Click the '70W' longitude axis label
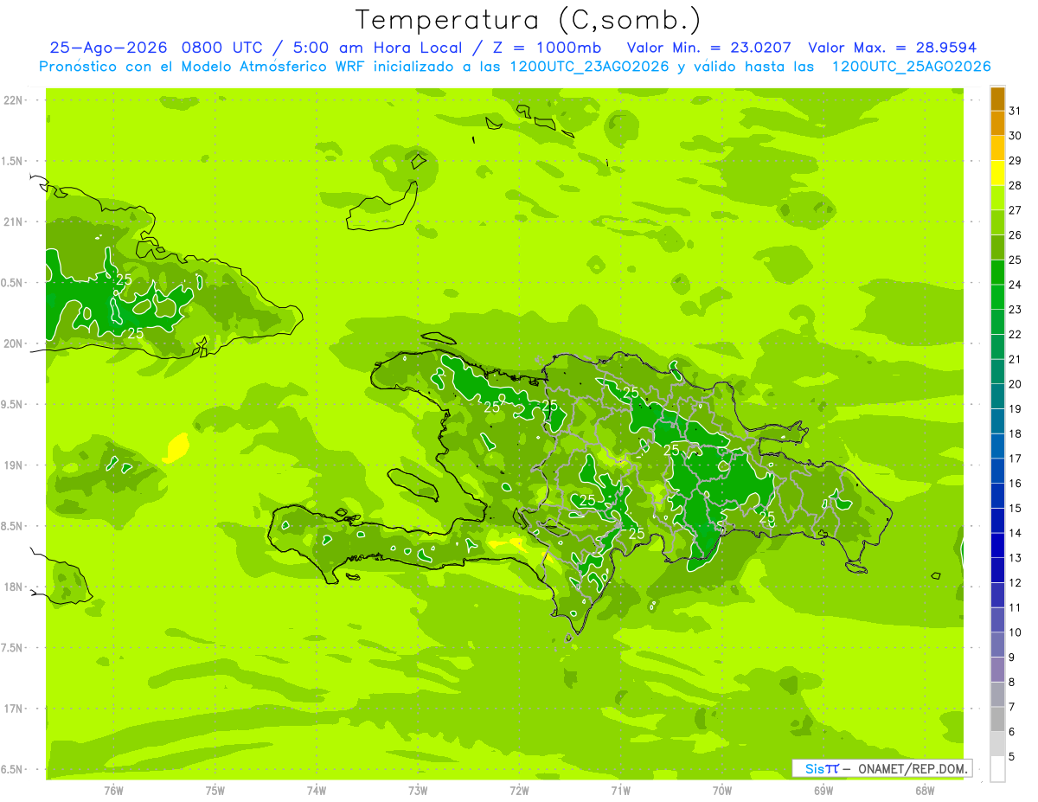The width and height of the screenshot is (1038, 802). click(722, 790)
